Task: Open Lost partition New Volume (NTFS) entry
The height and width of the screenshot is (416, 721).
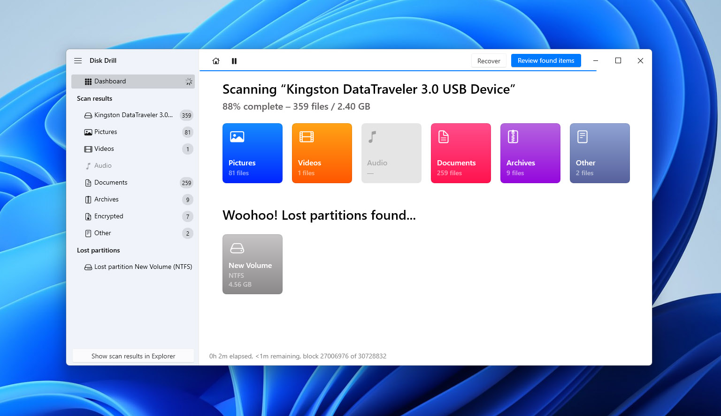Action: pos(133,267)
